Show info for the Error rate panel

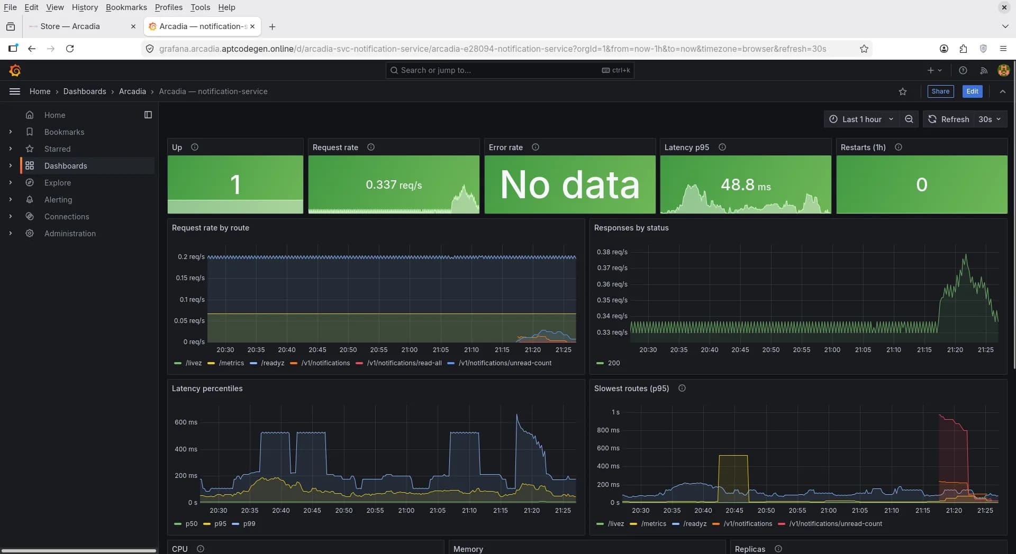click(x=536, y=147)
